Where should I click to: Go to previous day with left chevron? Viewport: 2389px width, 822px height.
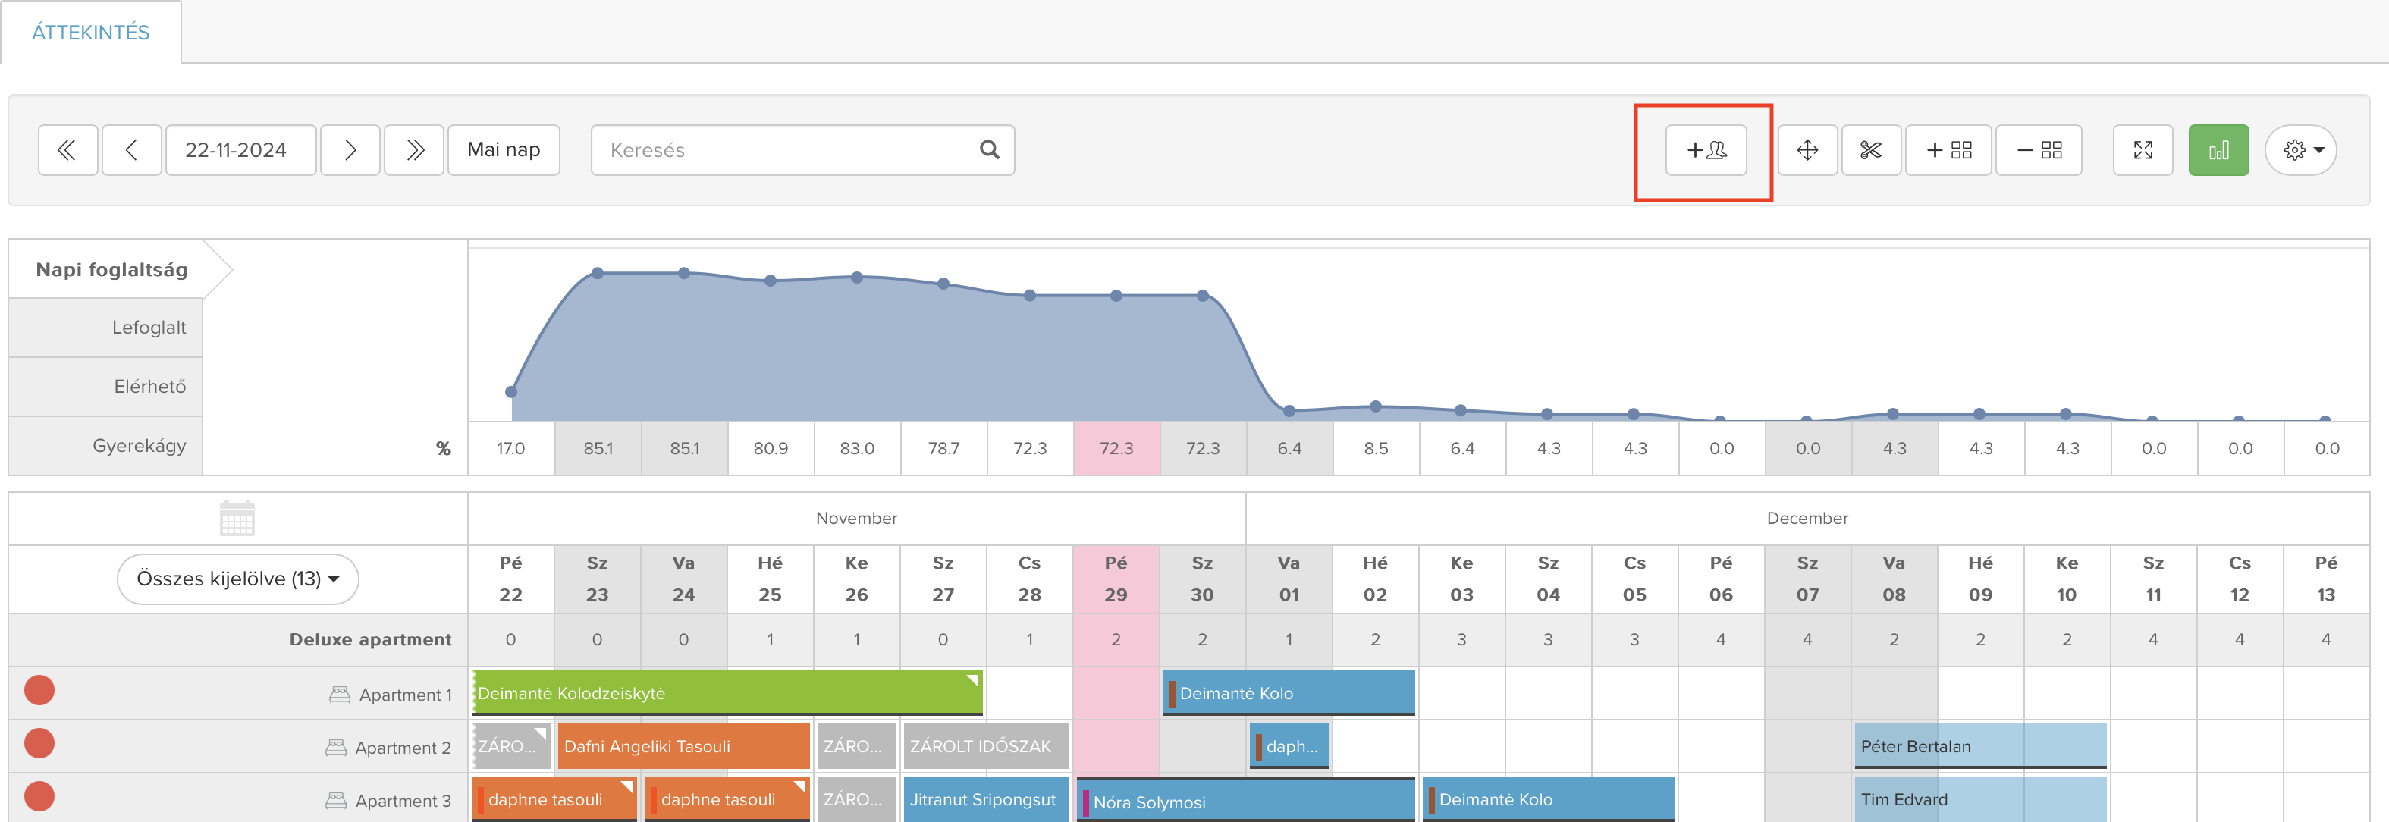[132, 150]
